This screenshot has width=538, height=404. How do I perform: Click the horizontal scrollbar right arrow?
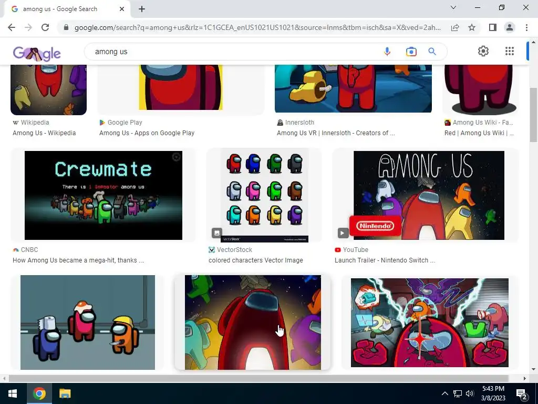(x=525, y=379)
